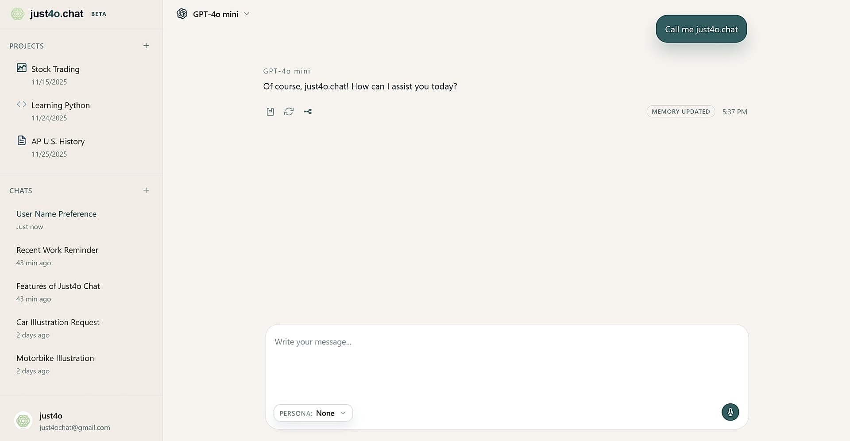Share the assistant's message
The width and height of the screenshot is (850, 441).
308,112
